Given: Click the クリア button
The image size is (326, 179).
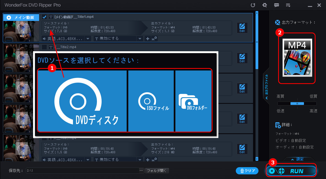Looking at the screenshot, I should click(247, 171).
